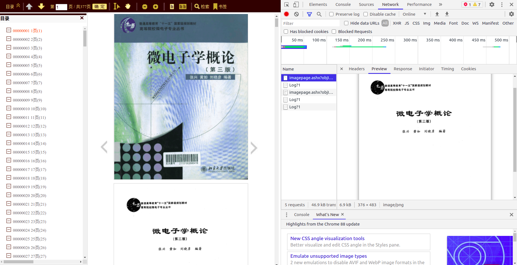Switch to Elements tab
Viewport: 517px width, 265px height.
318,4
